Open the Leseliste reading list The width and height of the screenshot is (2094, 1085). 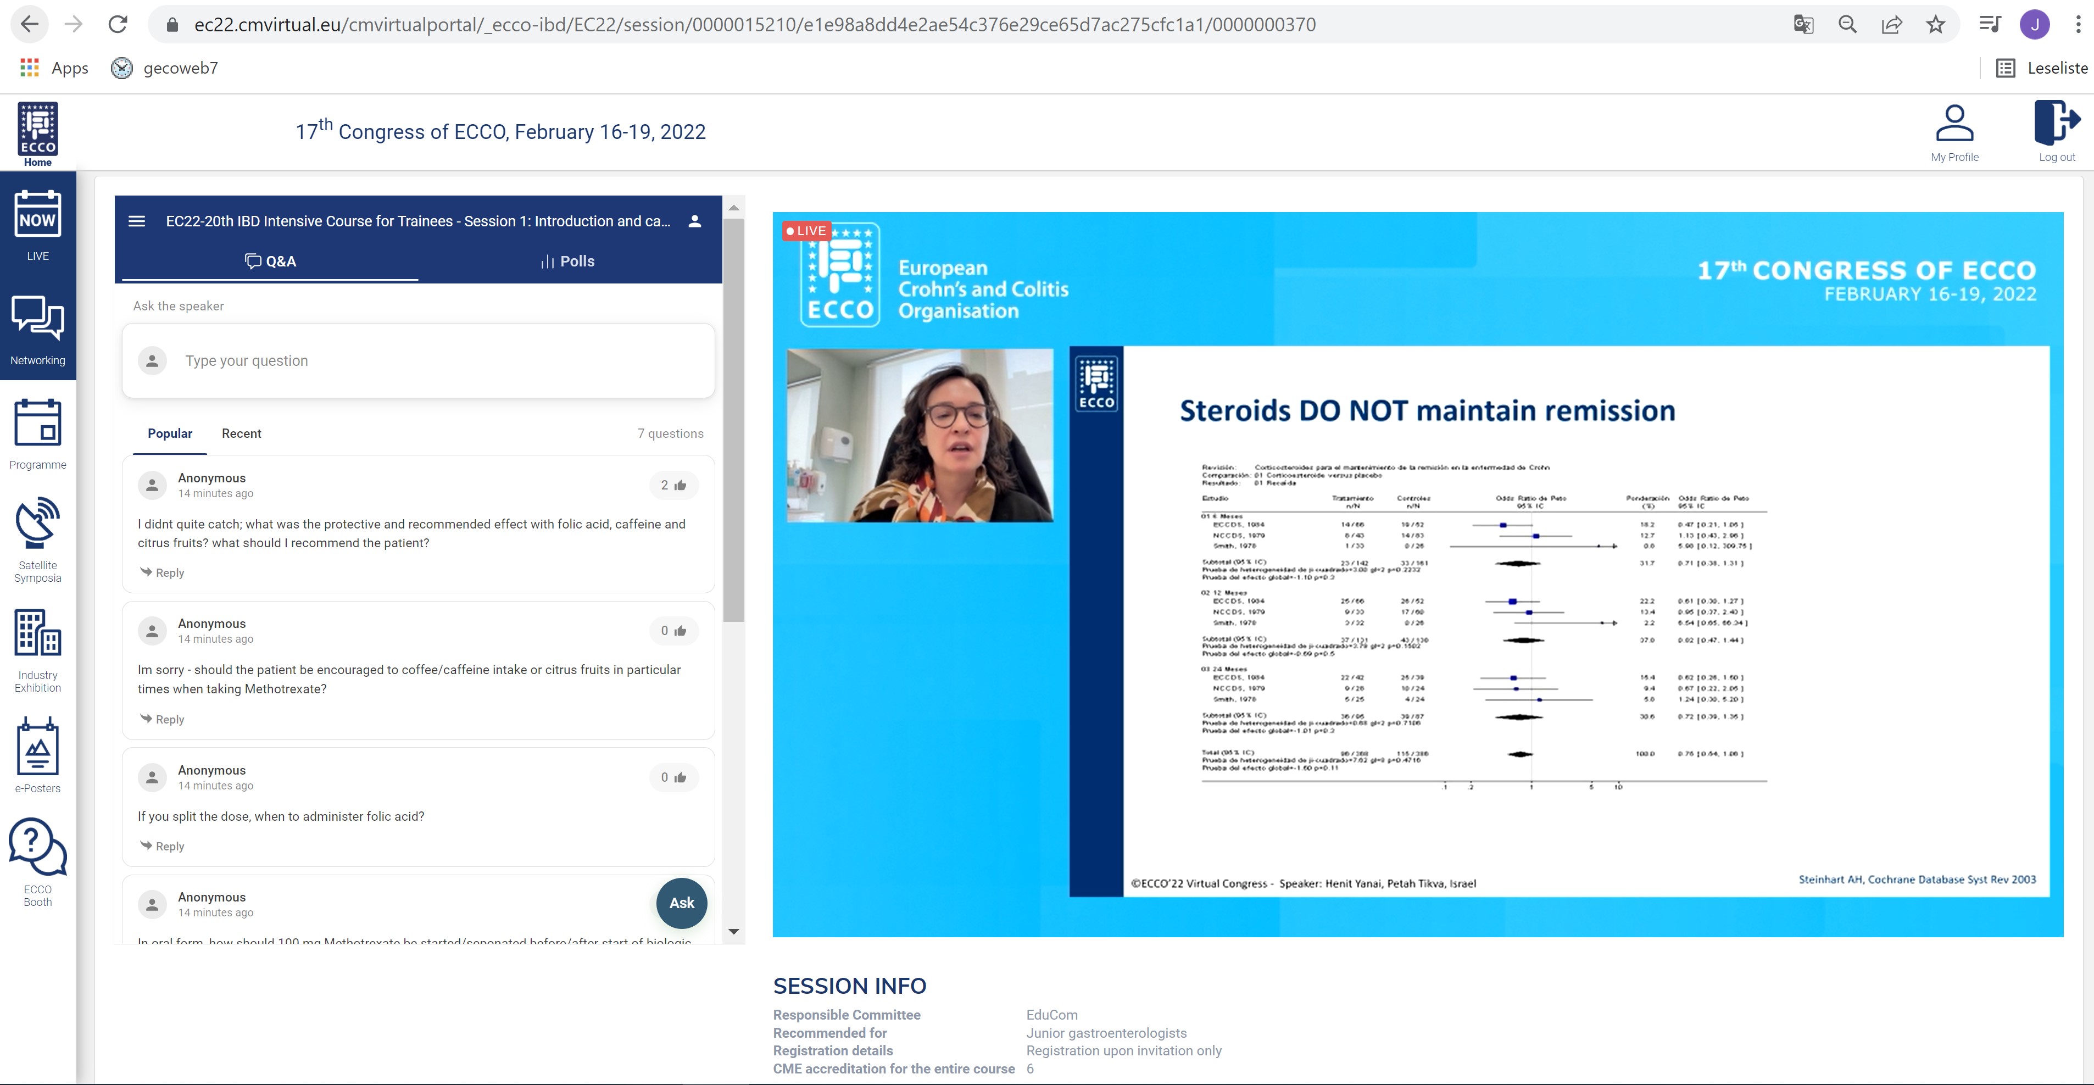[2041, 68]
